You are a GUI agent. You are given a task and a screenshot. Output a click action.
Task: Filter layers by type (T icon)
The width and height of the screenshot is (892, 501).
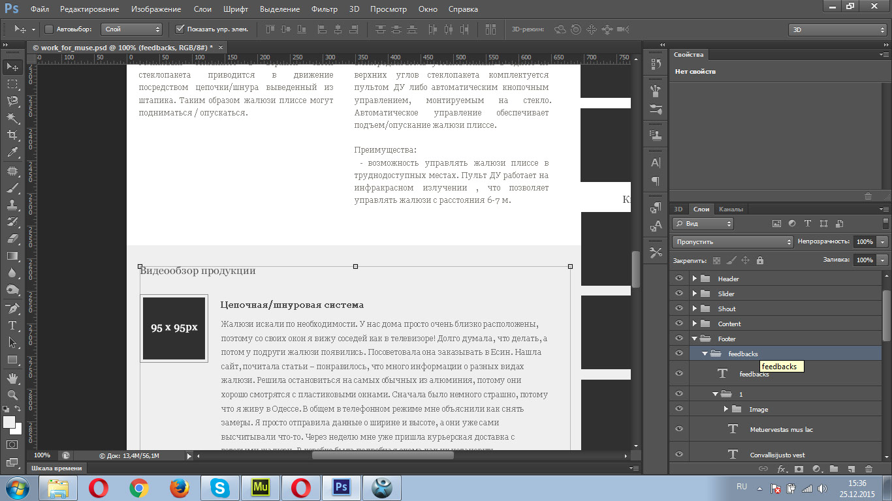808,223
